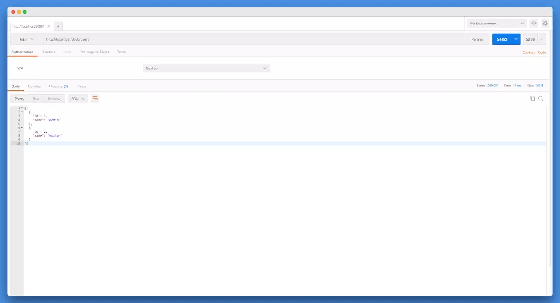560x303 pixels.
Task: Open manage environments gear icon
Action: (x=545, y=23)
